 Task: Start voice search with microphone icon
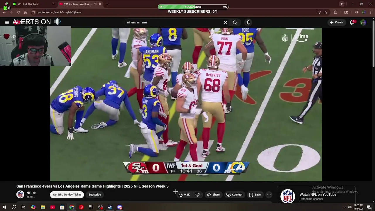[248, 22]
